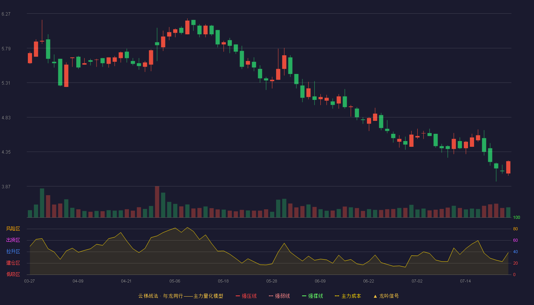The image size is (534, 305).
Task: Toggle the 强撑线 legend series
Action: coord(312,296)
